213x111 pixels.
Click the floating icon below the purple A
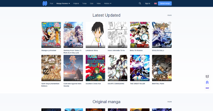207,88
